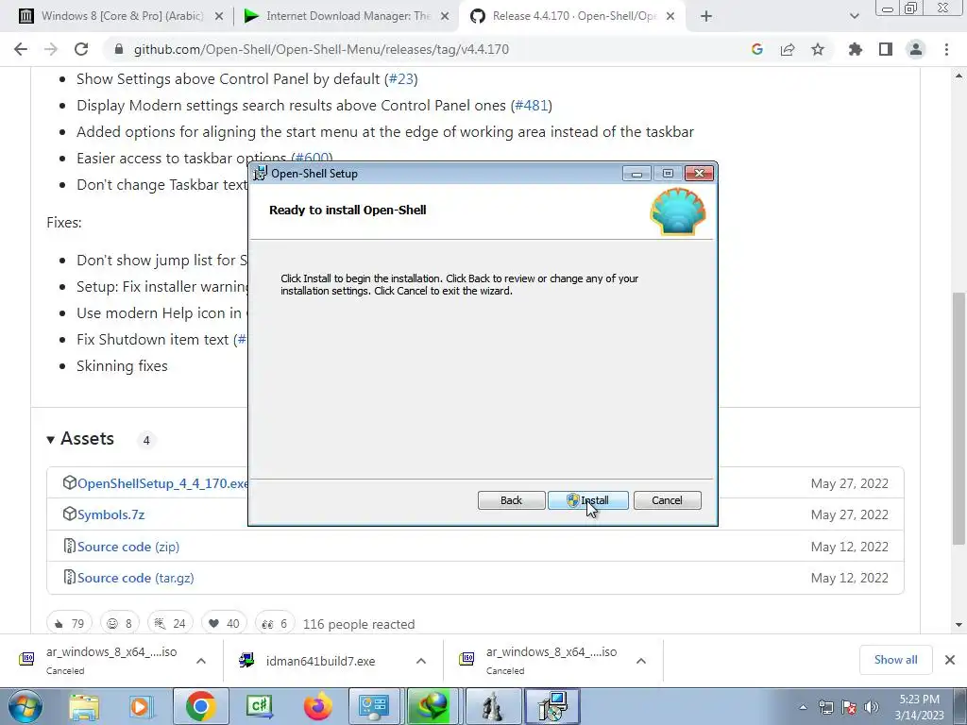Click Install button in Open-Shell Setup
The height and width of the screenshot is (725, 967).
[587, 500]
